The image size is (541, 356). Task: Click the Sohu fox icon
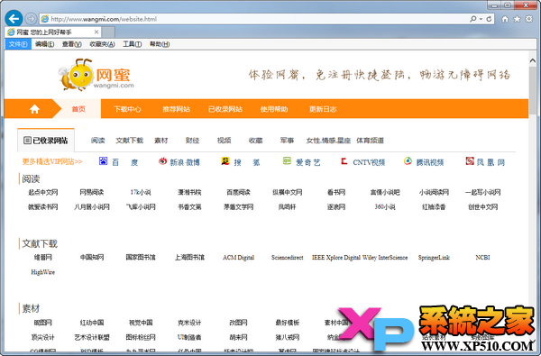(225, 160)
